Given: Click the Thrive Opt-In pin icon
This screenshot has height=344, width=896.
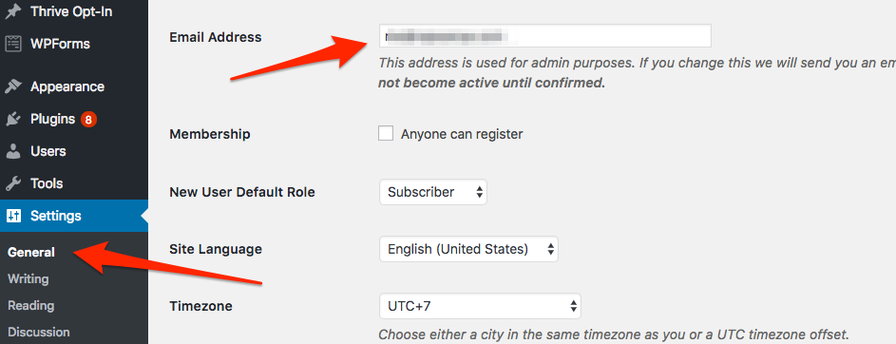Looking at the screenshot, I should [x=13, y=10].
